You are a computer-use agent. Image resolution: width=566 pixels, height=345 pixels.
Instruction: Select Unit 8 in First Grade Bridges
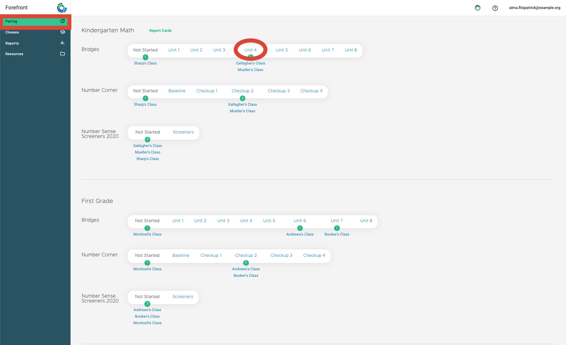(x=366, y=221)
